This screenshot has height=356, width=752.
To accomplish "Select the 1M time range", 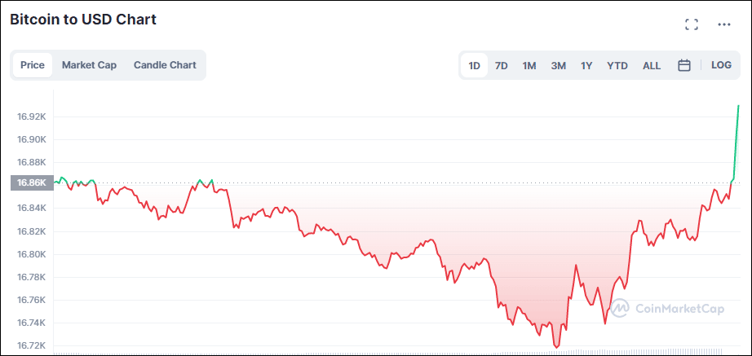I will click(529, 65).
